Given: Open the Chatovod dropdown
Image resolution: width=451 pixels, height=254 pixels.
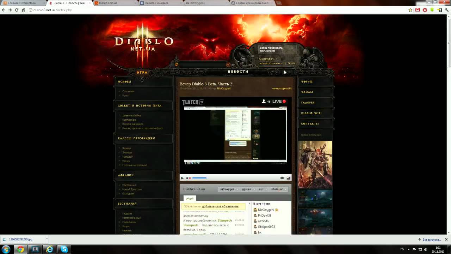Looking at the screenshot, I should [279, 189].
